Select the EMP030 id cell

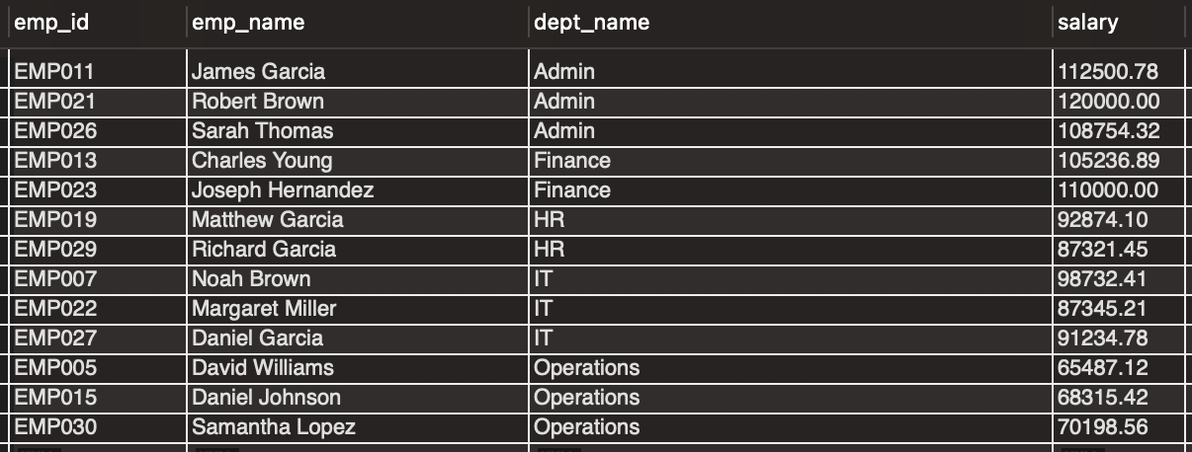[x=55, y=427]
